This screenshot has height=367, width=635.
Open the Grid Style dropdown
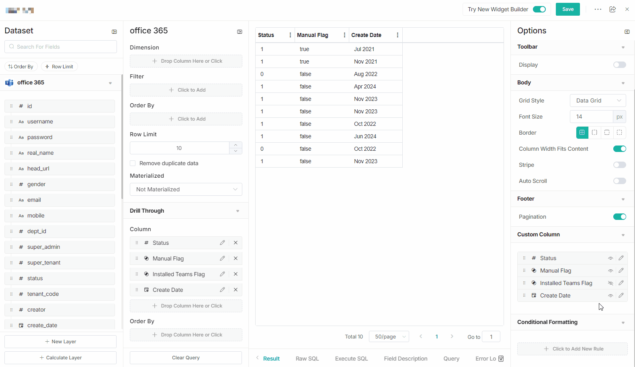coord(598,100)
